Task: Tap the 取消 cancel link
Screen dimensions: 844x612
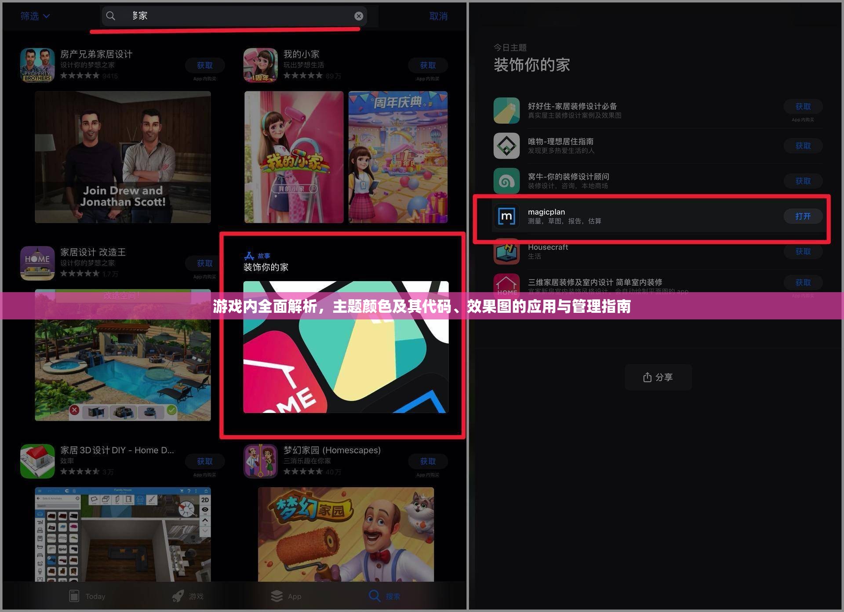Action: click(438, 16)
